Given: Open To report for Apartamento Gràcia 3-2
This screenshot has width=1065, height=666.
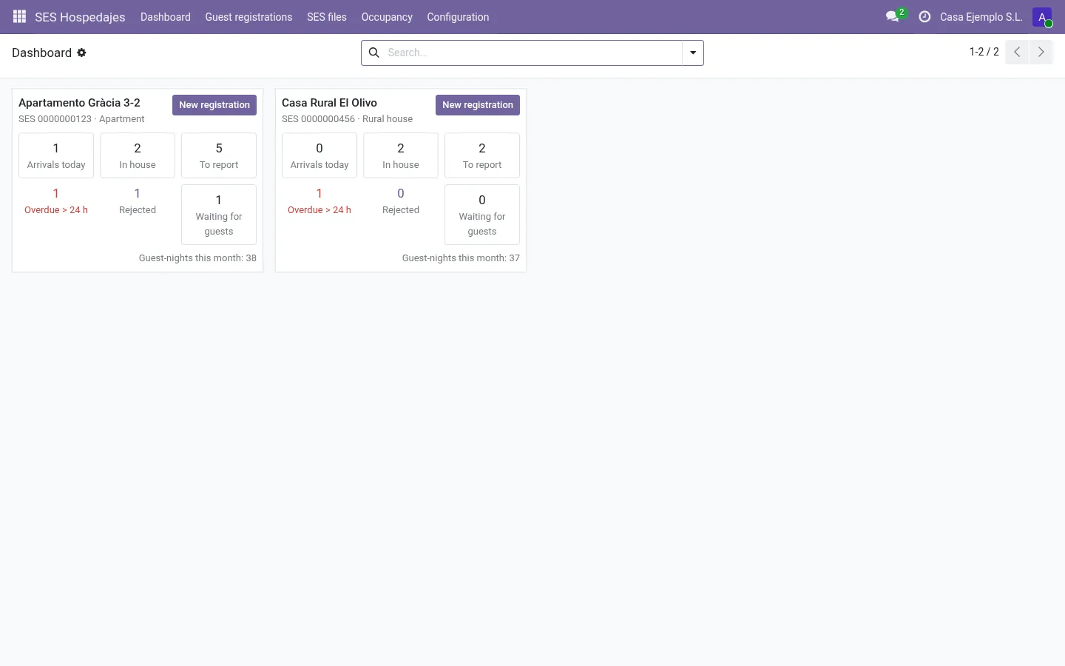Looking at the screenshot, I should tap(219, 155).
